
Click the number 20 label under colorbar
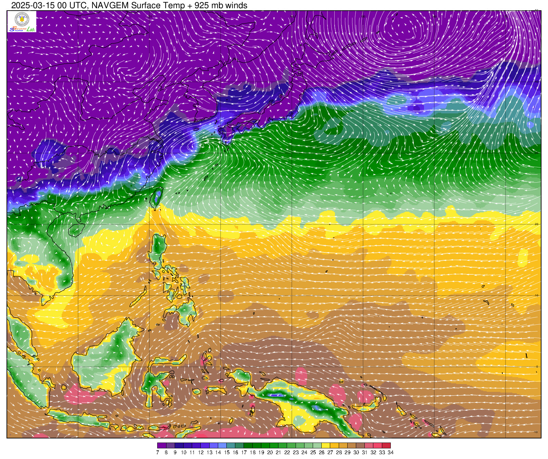point(270,452)
